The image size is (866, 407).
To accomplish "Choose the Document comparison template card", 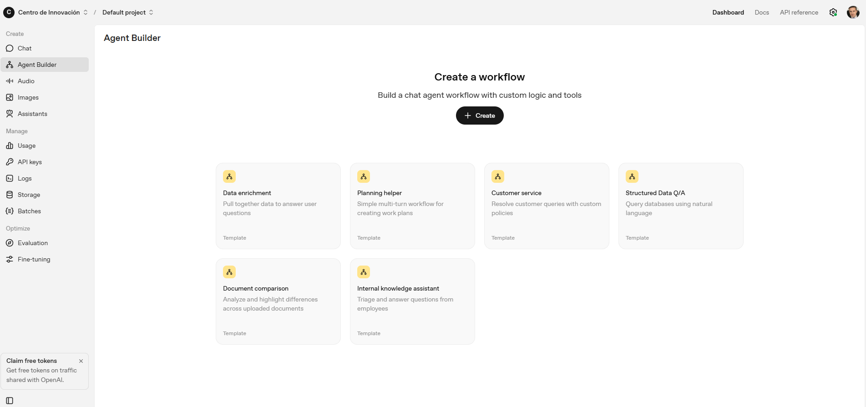I will [x=278, y=301].
